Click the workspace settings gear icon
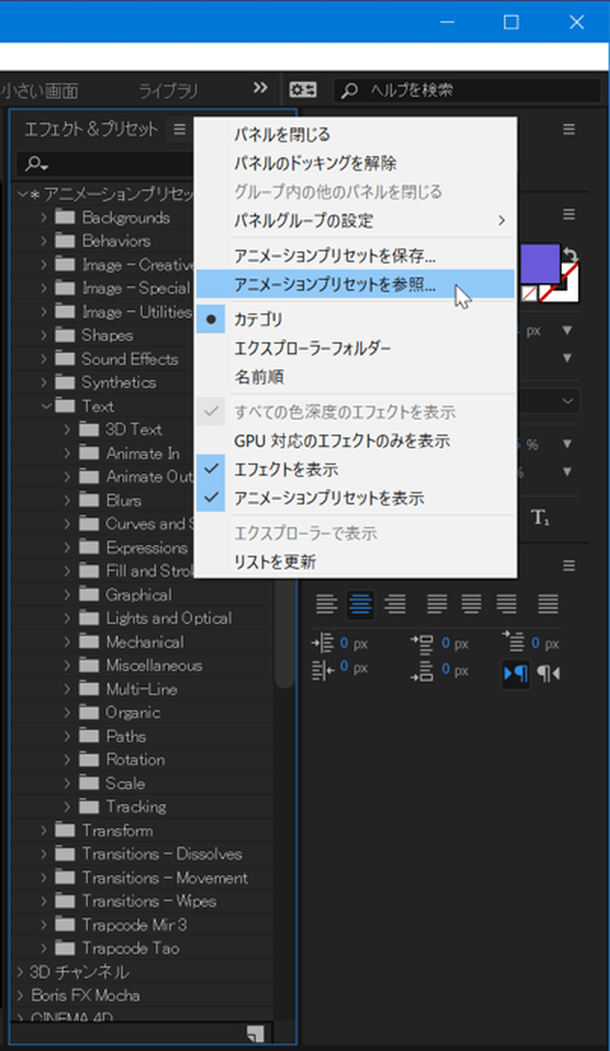This screenshot has height=1051, width=610. 302,89
